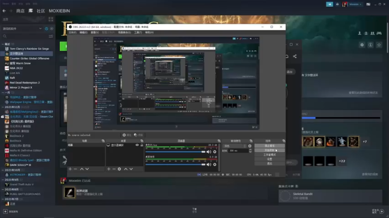The height and width of the screenshot is (218, 389).
Task: Open desktop audio settings gear in mixer
Action: pos(215,164)
